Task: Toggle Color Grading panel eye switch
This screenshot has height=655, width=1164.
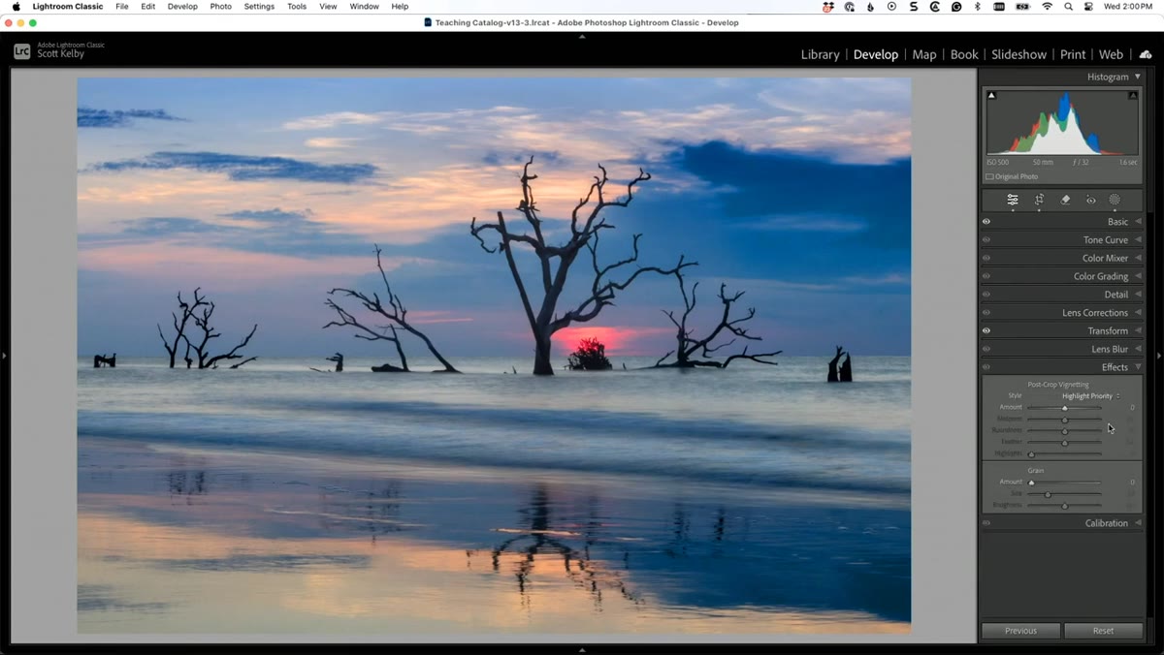Action: point(986,276)
